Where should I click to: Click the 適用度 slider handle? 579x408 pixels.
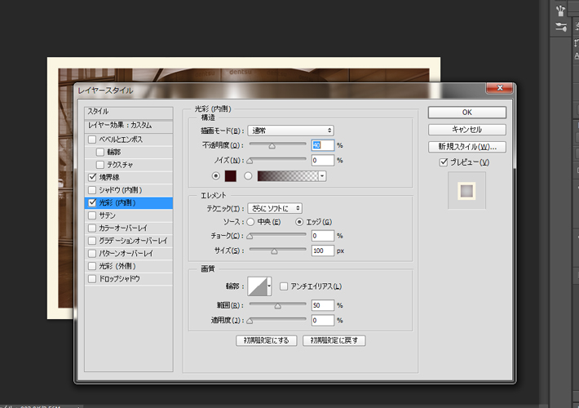click(x=250, y=321)
